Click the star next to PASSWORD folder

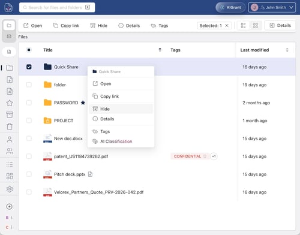coord(83,103)
